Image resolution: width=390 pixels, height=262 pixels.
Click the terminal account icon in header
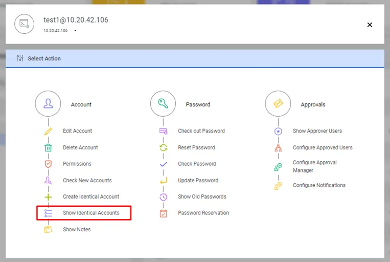[x=24, y=24]
